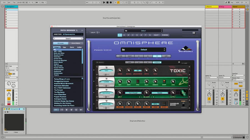The width and height of the screenshot is (250, 140).
Task: Click the Output knob on Innerspace unit
Action: pos(173,92)
